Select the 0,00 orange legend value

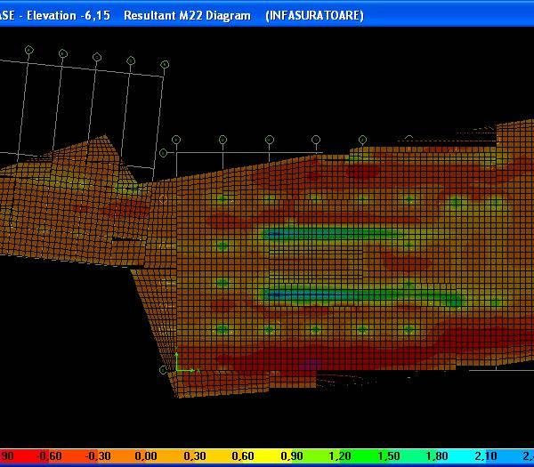[145, 457]
